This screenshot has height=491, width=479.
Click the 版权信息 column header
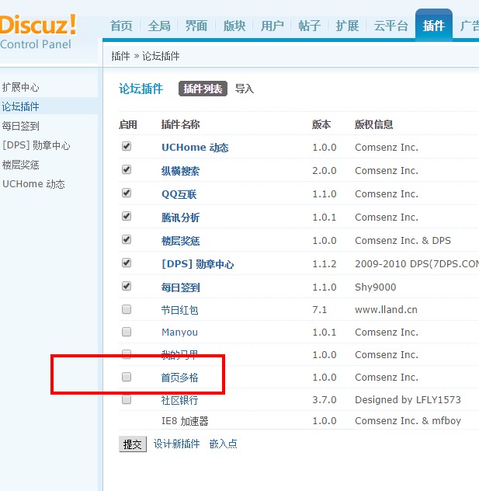[x=374, y=124]
